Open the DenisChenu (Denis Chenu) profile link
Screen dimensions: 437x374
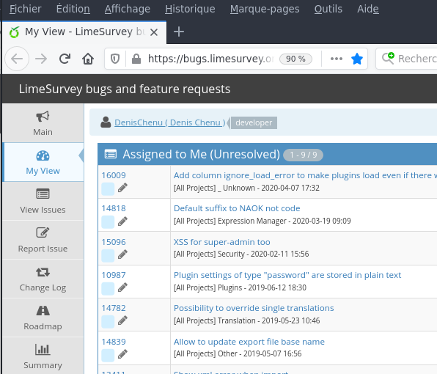point(169,122)
